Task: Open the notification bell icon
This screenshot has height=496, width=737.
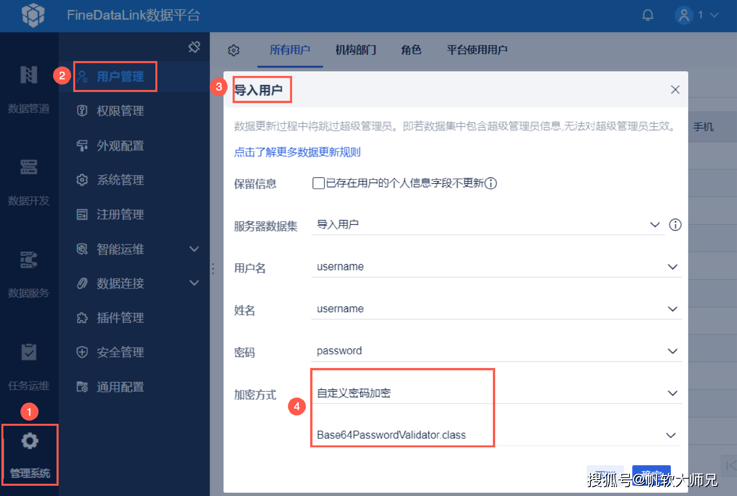Action: tap(648, 15)
